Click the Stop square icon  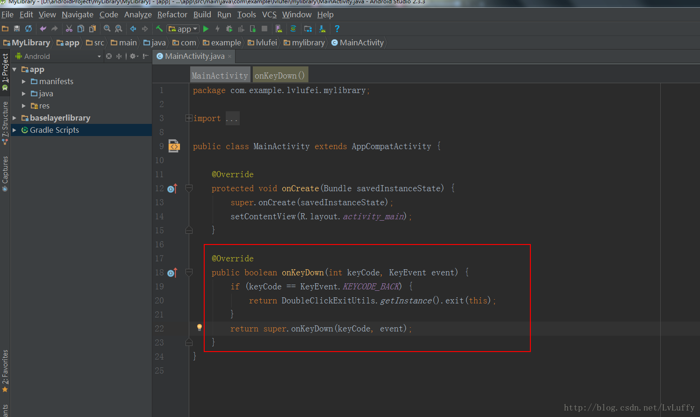[264, 29]
